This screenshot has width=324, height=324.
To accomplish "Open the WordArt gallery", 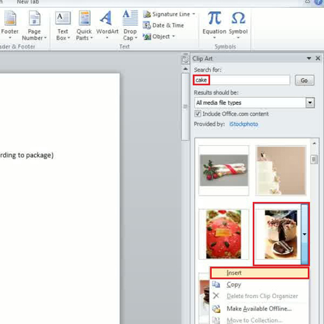I will (x=107, y=25).
